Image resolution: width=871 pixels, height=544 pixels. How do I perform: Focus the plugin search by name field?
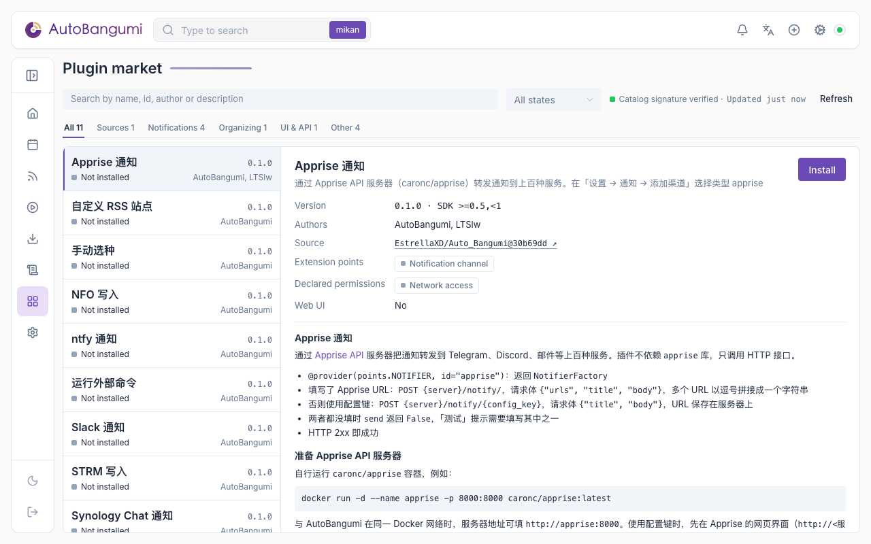pyautogui.click(x=280, y=99)
